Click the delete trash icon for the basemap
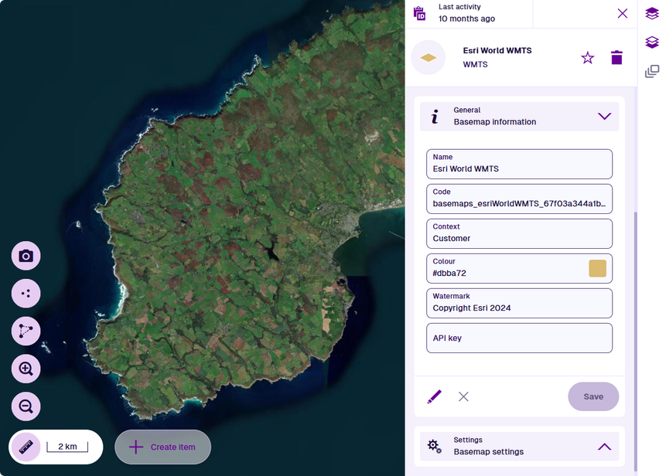This screenshot has height=476, width=666. [x=616, y=57]
